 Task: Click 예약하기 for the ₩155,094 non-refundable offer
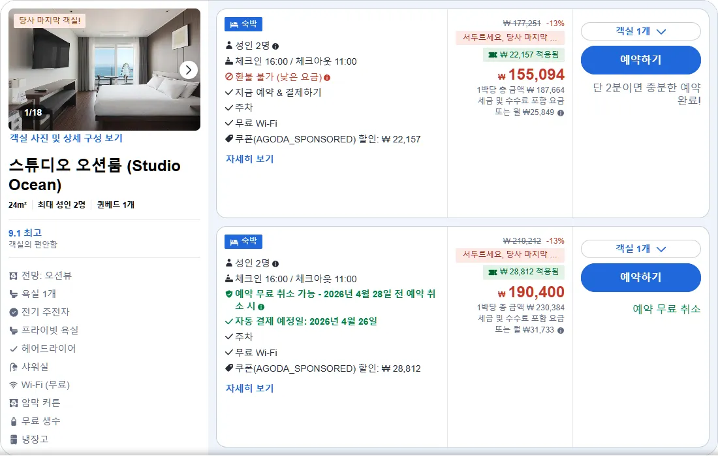click(640, 60)
